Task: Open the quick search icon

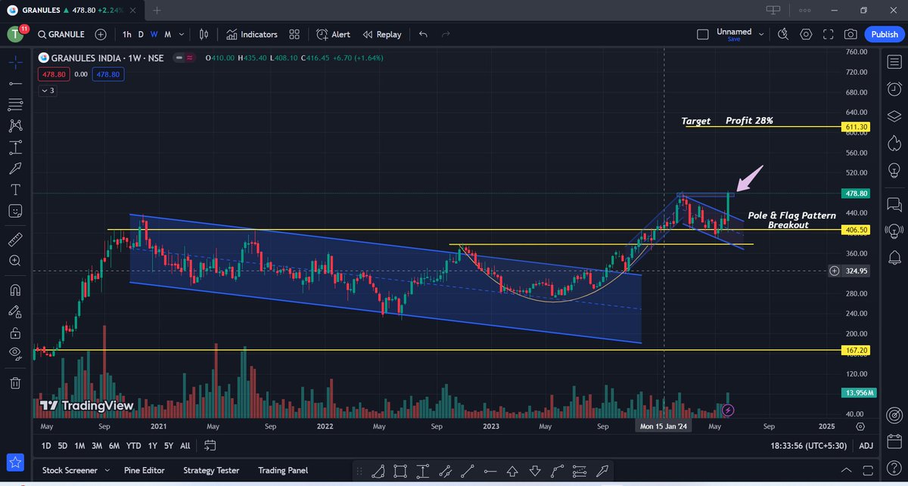Action: coord(783,35)
